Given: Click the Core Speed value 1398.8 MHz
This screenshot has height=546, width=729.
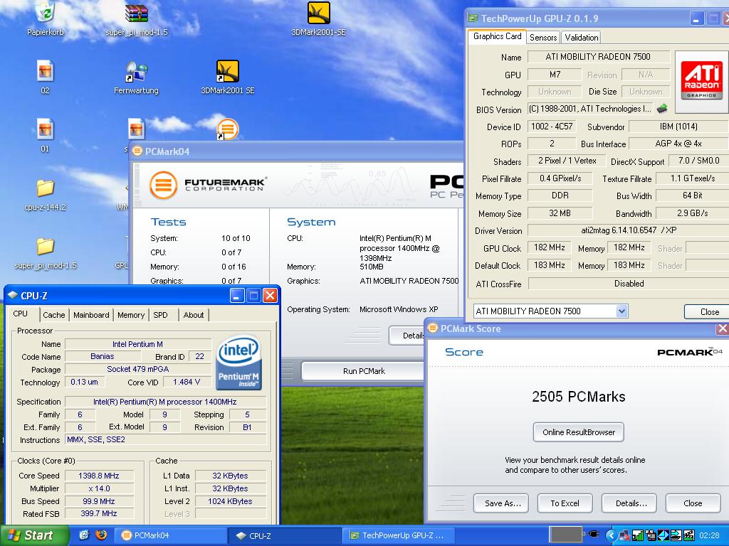Looking at the screenshot, I should click(99, 476).
